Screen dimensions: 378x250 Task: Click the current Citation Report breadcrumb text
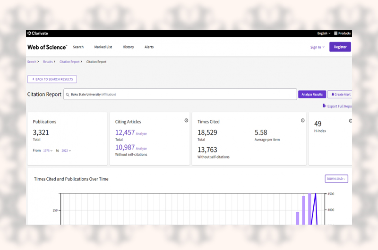point(96,62)
